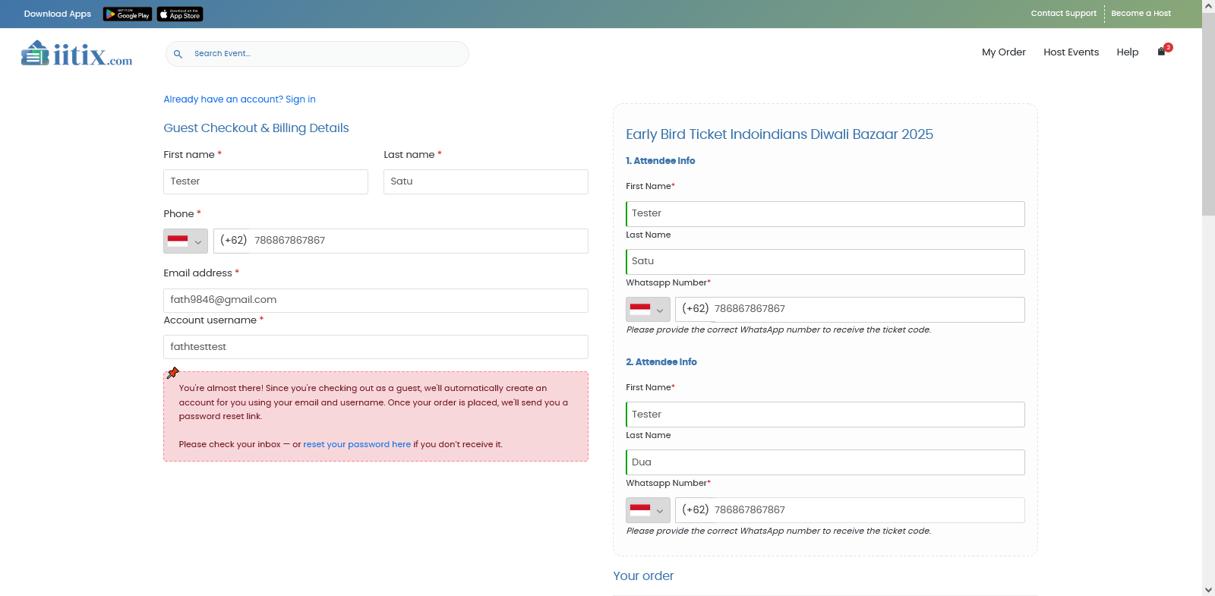Click the iitix.com logo

point(77,54)
